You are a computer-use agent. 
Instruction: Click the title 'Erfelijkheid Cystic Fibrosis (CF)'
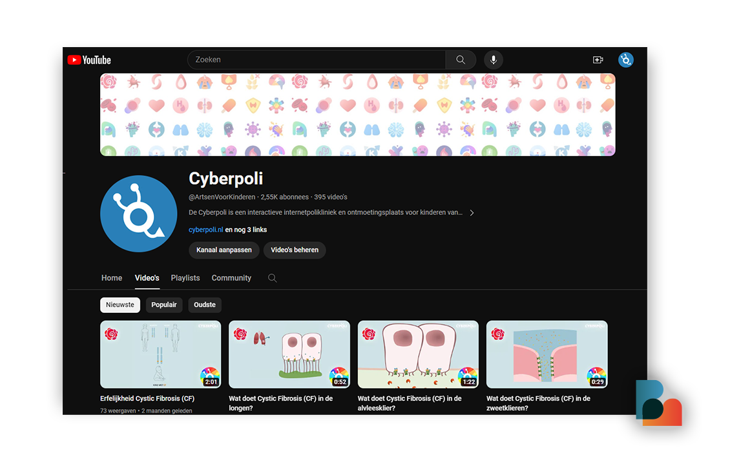tap(147, 398)
